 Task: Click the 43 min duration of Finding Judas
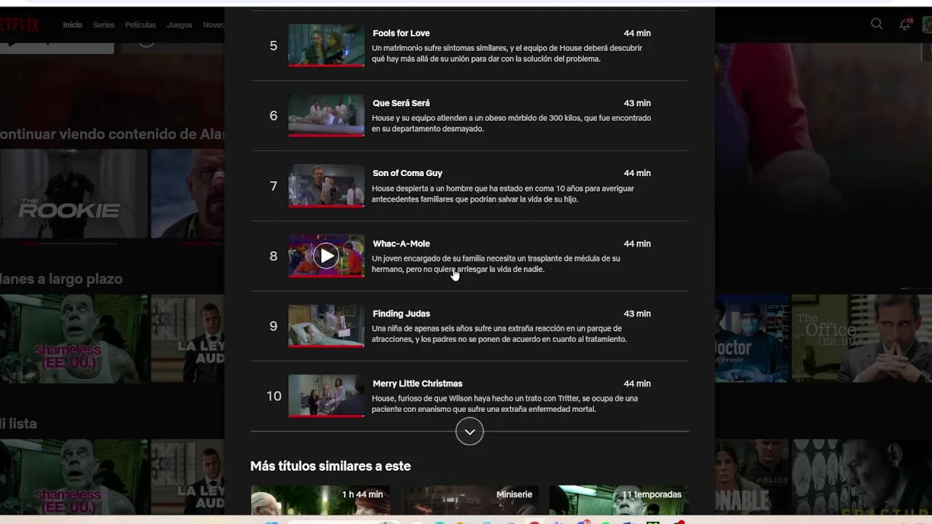pos(637,314)
